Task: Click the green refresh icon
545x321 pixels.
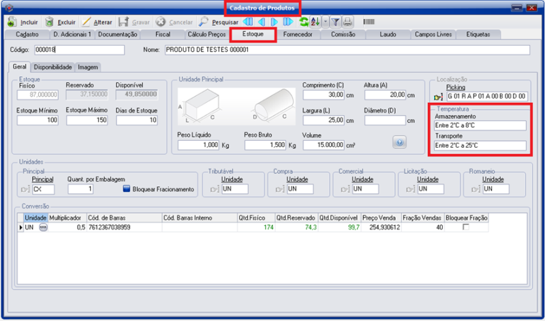Action: point(303,22)
